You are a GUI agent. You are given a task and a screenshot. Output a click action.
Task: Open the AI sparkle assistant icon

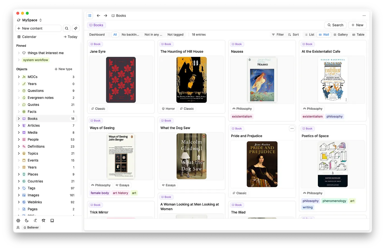pos(76,28)
